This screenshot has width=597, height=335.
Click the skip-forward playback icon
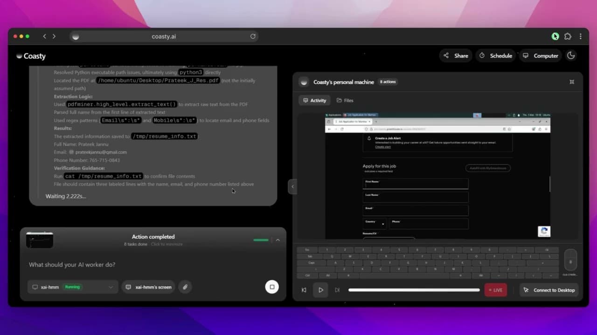[337, 290]
